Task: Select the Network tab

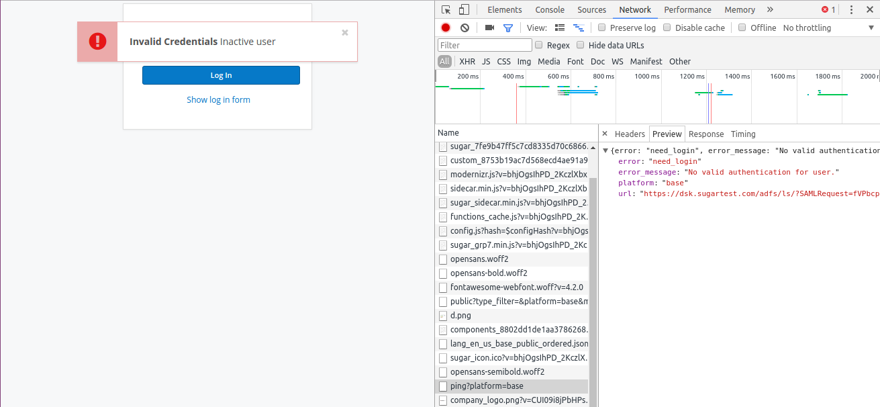Action: pos(635,9)
